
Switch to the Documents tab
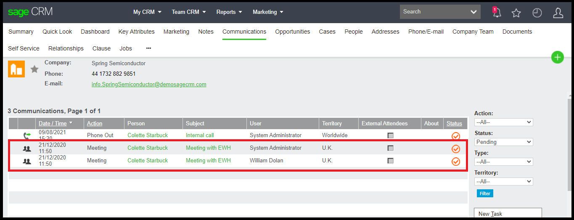[517, 32]
